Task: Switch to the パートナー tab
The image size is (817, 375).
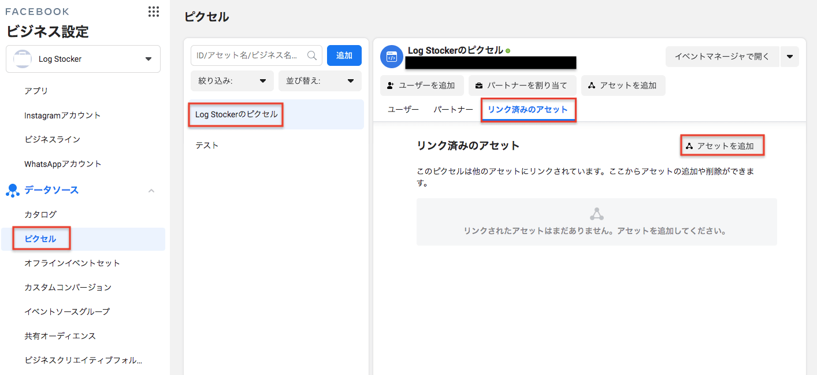Action: tap(454, 109)
